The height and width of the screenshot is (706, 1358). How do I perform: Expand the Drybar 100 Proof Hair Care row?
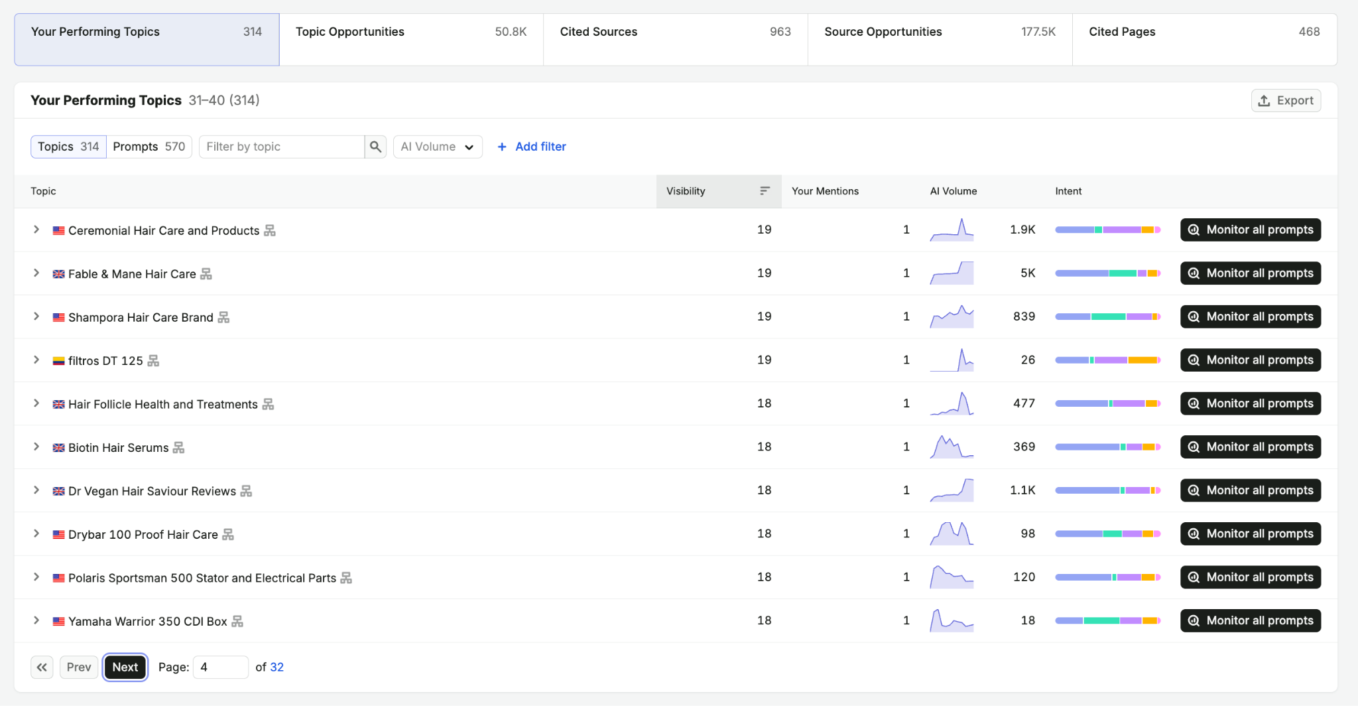(x=36, y=534)
